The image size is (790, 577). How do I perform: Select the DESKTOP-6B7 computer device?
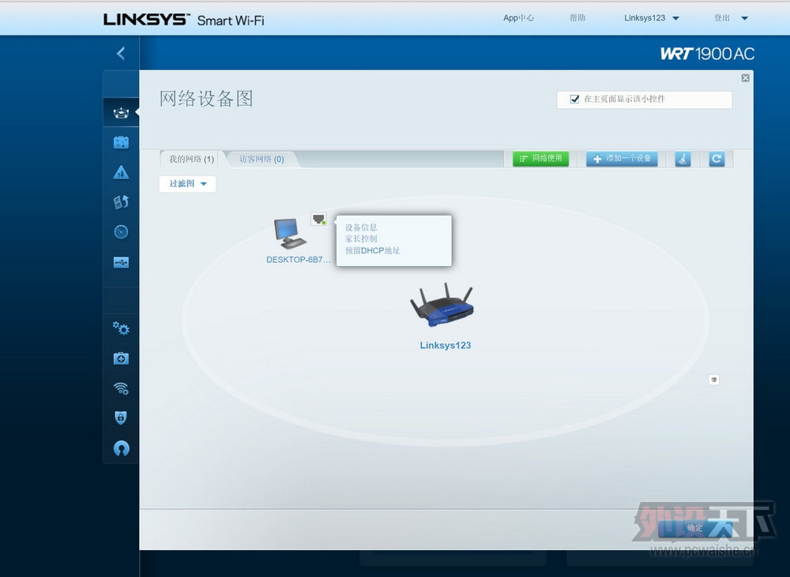[x=289, y=234]
